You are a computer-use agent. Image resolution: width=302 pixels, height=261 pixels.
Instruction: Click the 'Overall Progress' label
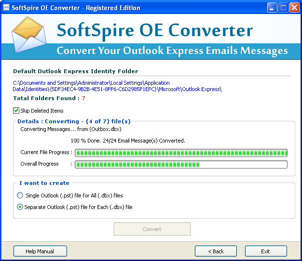tap(40, 164)
